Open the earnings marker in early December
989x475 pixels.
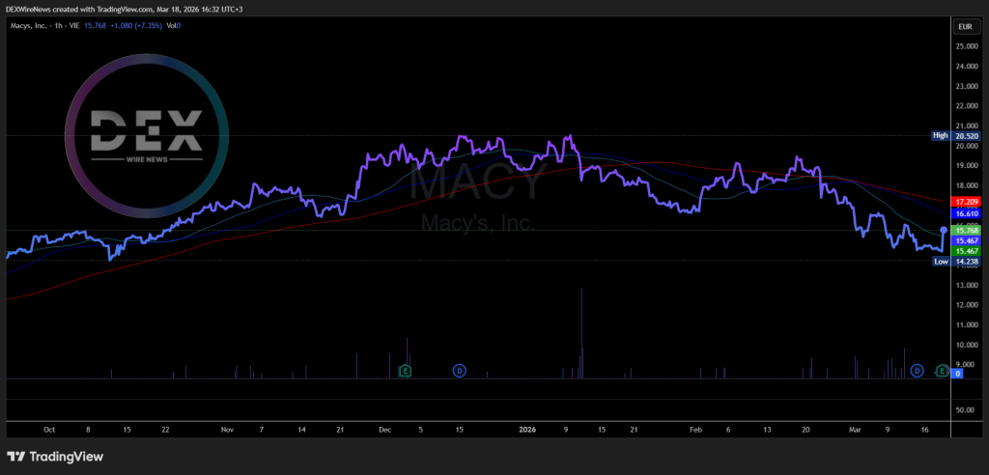[406, 371]
